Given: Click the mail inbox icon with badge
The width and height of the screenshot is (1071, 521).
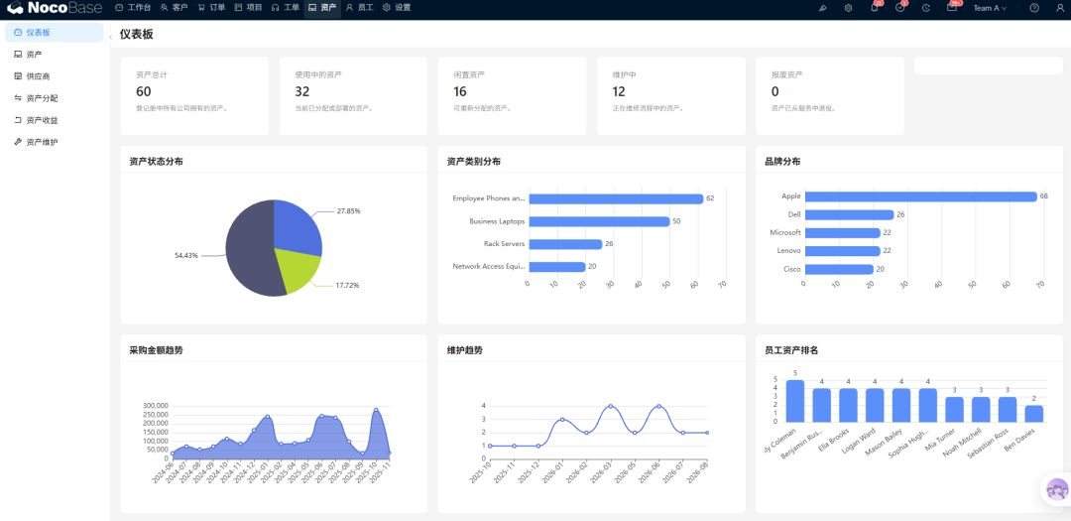Looking at the screenshot, I should click(x=951, y=8).
